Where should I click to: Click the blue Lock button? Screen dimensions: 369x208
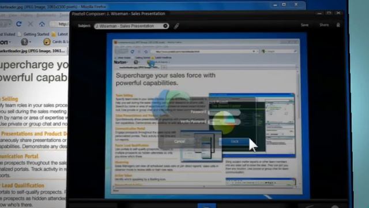coord(234,141)
